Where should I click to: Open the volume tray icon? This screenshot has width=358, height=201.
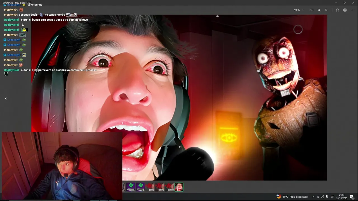click(x=322, y=197)
